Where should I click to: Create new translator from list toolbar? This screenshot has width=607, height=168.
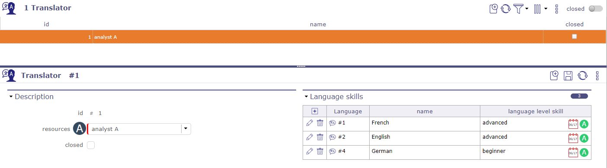click(494, 8)
